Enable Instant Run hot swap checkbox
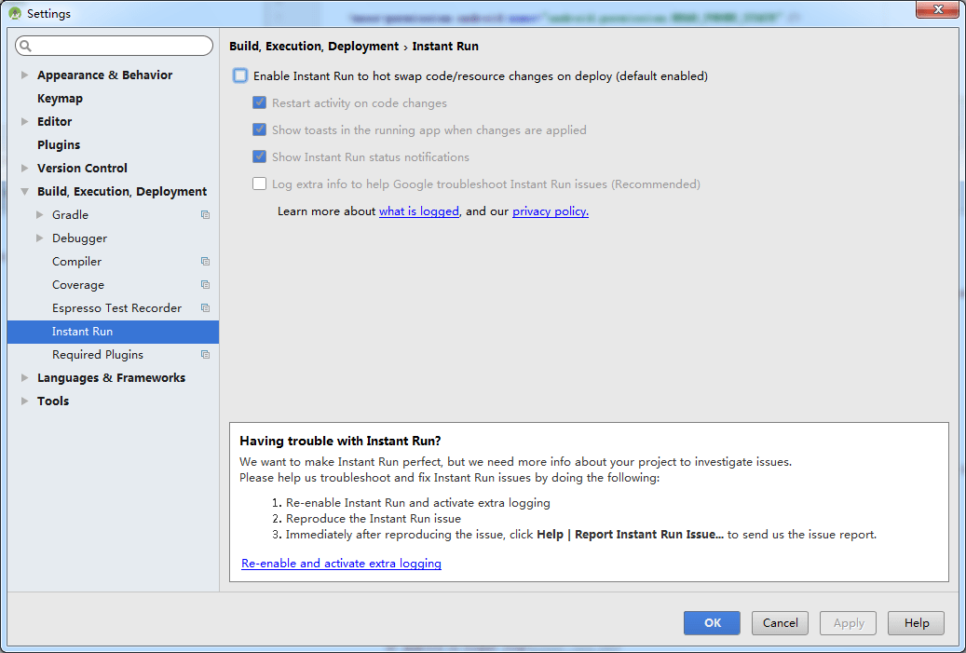 (x=240, y=75)
